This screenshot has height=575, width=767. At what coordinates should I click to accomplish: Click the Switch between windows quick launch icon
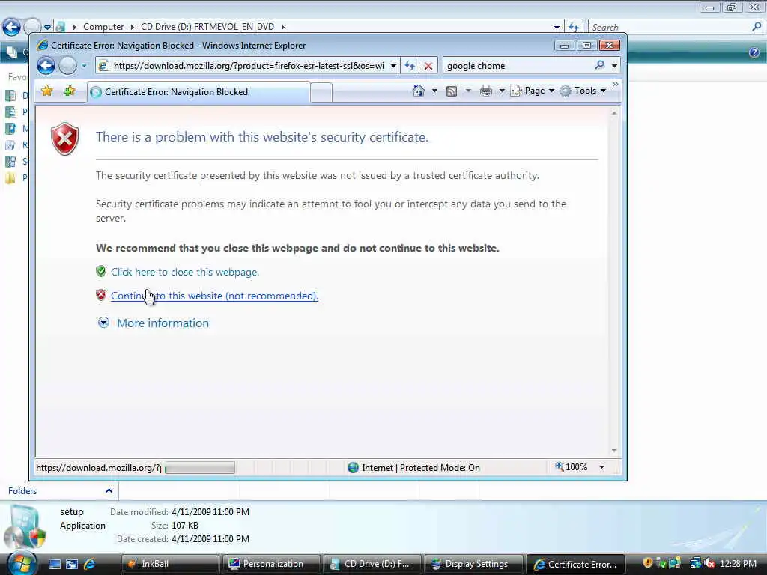tap(72, 564)
